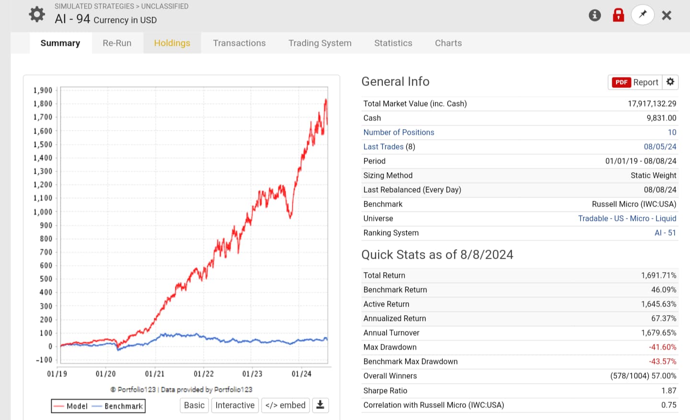This screenshot has width=690, height=420.
Task: Click the embed chart button
Action: click(x=286, y=405)
